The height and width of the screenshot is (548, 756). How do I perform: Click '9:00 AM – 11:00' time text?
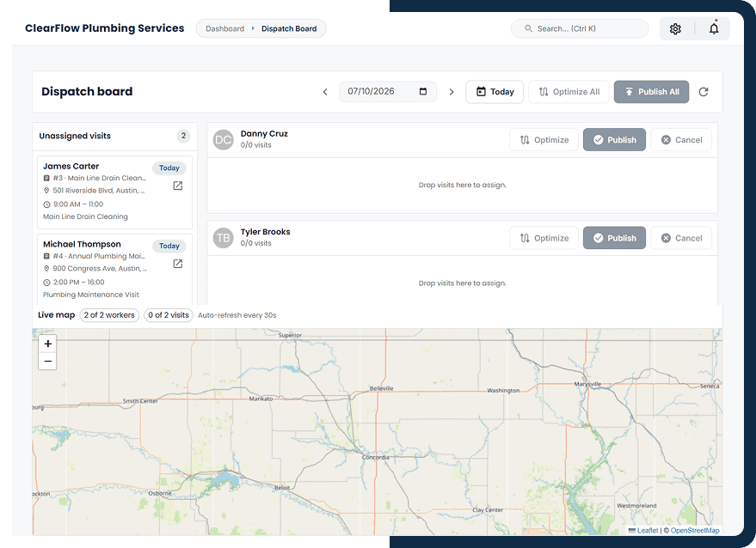point(78,204)
